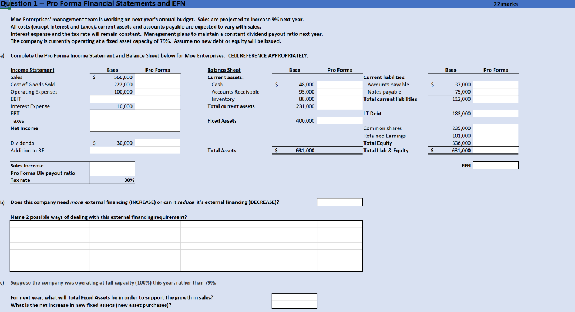Select the INCREASE or DECREASE answer box
Image resolution: width=575 pixels, height=312 pixels.
pos(340,202)
